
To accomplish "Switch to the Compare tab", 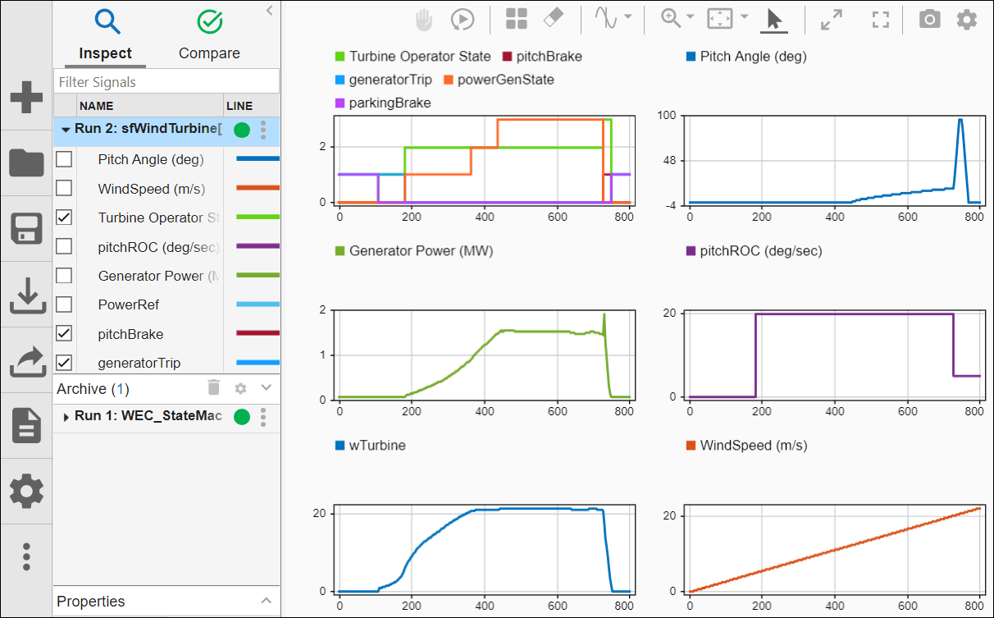I will click(x=210, y=35).
